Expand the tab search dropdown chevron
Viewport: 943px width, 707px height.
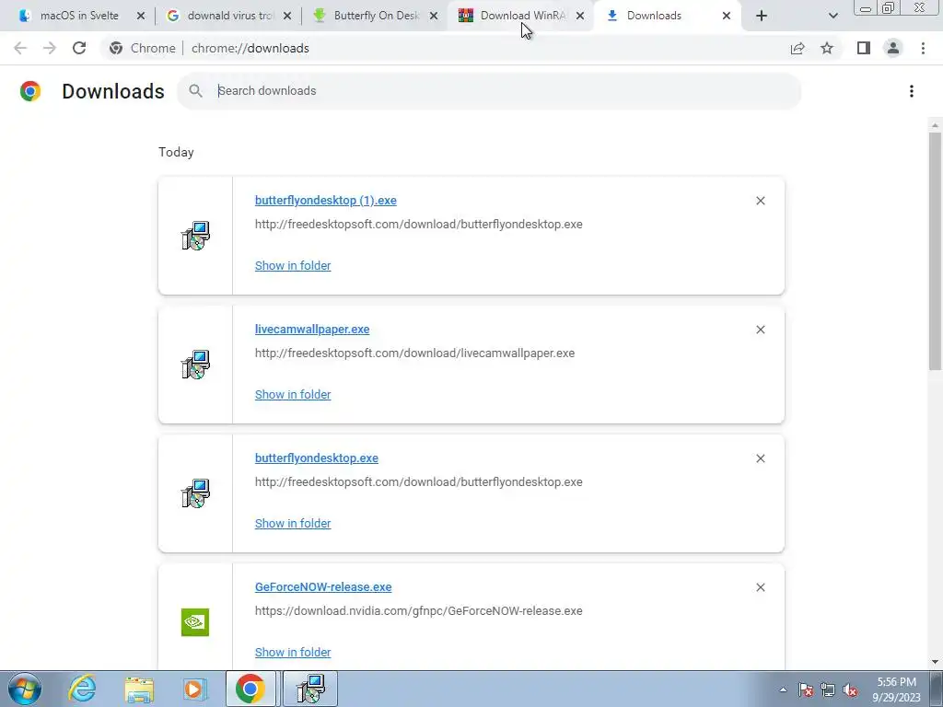tap(832, 16)
